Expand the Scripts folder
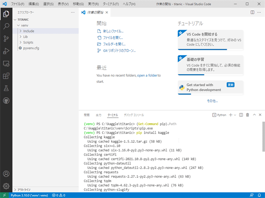Screen dimensions: 265x198 click(x=46, y=42)
